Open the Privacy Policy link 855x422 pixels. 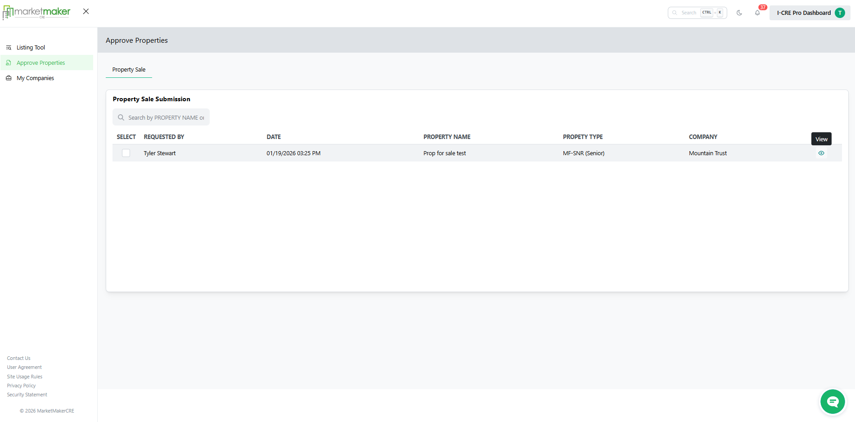click(x=21, y=386)
